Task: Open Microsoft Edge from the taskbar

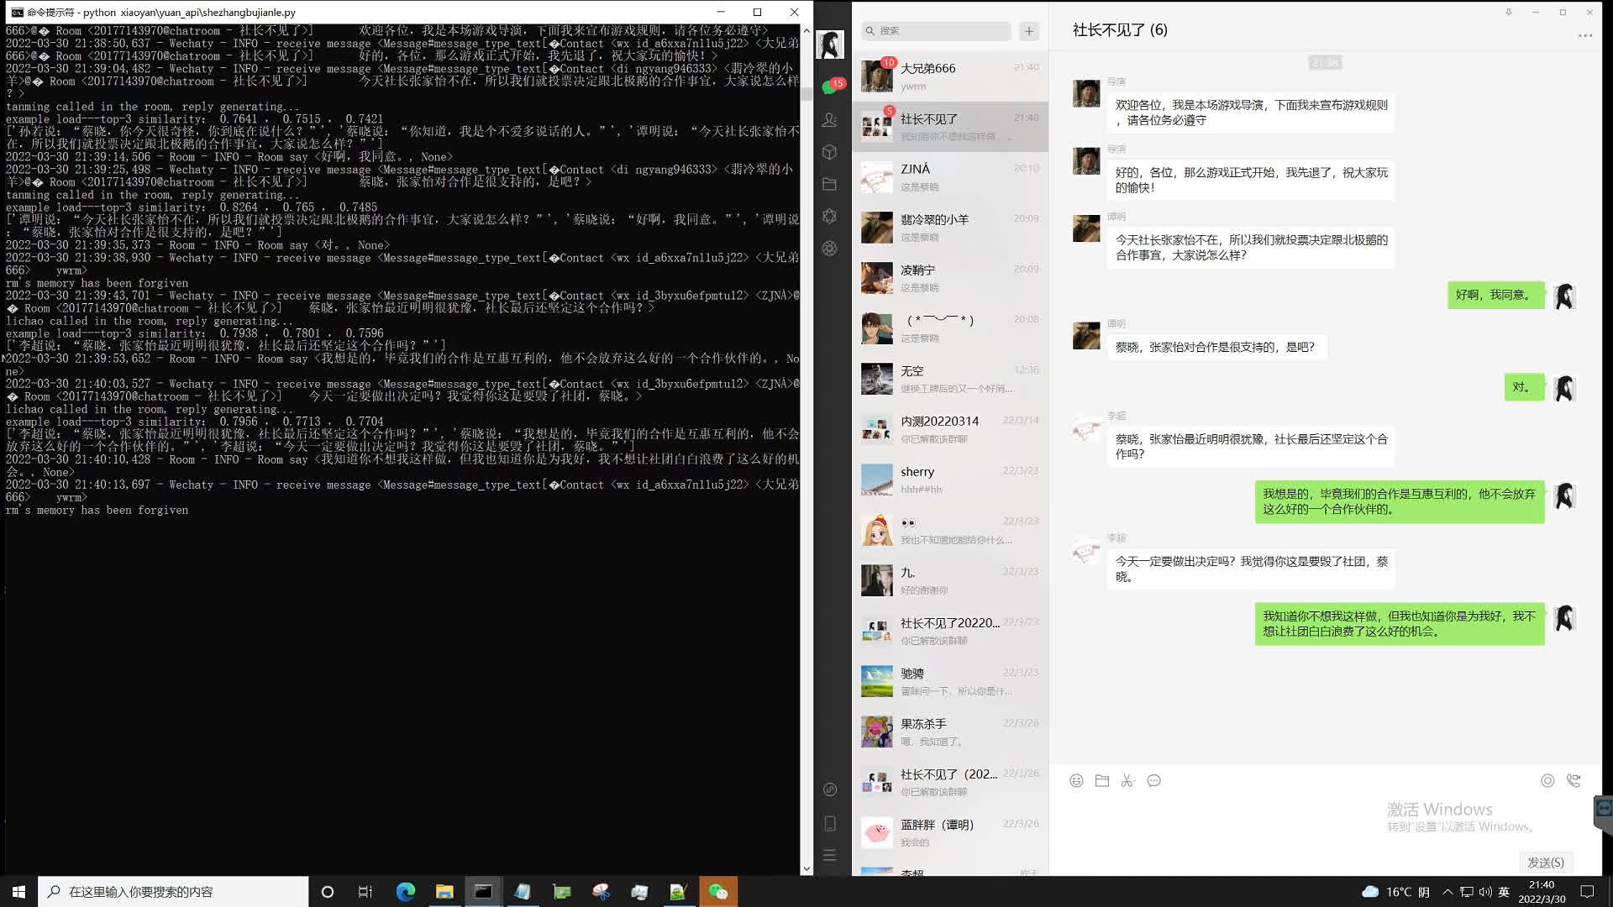Action: tap(405, 892)
